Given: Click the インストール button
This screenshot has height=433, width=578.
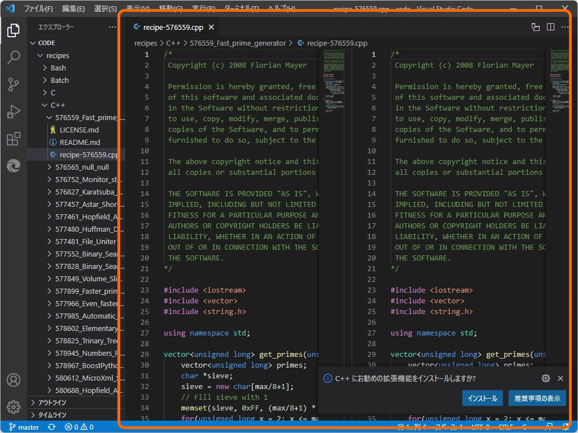Looking at the screenshot, I should [x=483, y=398].
